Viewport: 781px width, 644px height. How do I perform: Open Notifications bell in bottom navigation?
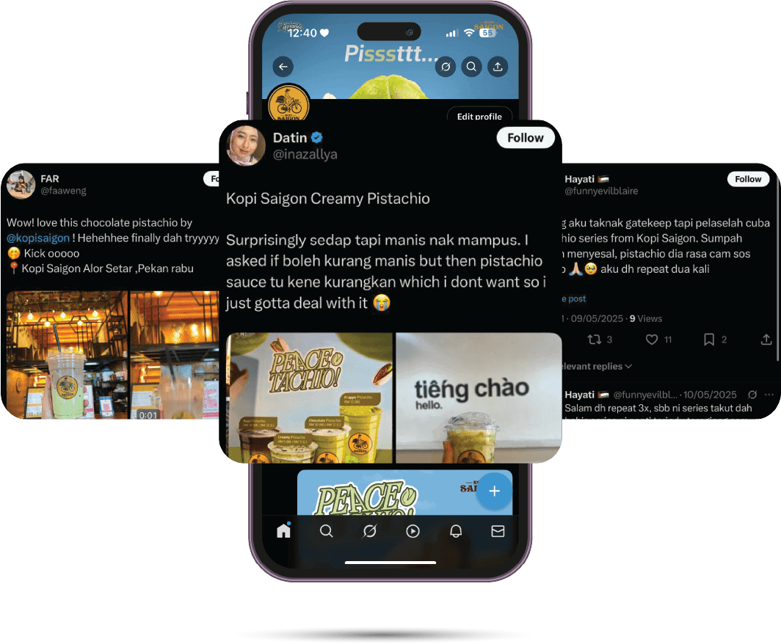(456, 531)
